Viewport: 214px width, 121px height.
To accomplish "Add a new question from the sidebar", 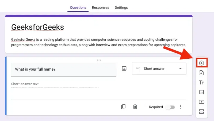I will pos(202,63).
